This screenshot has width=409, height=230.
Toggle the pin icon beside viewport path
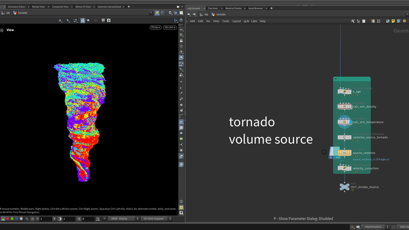tap(157, 13)
